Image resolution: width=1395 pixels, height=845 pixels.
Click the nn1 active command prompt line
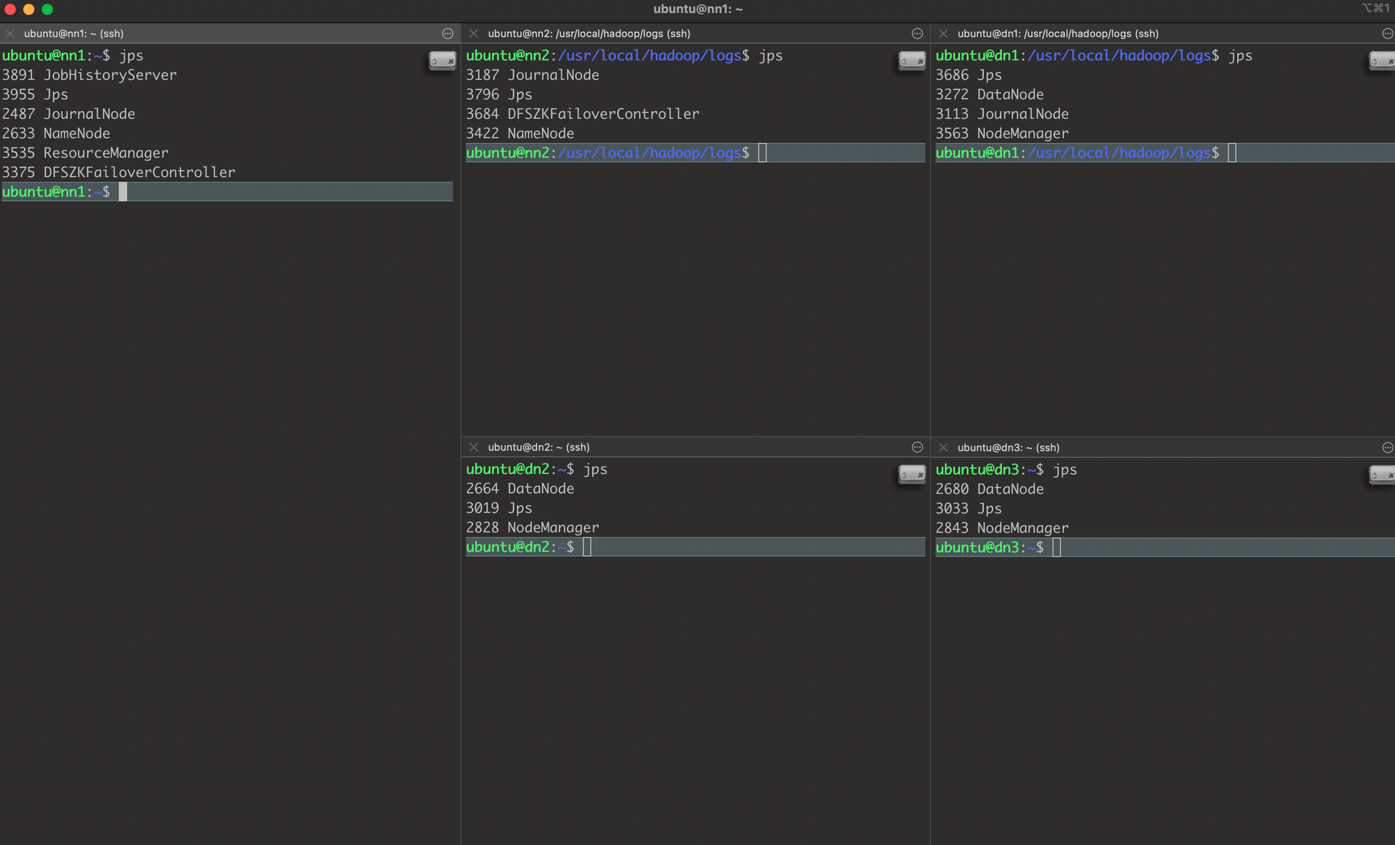click(x=227, y=192)
